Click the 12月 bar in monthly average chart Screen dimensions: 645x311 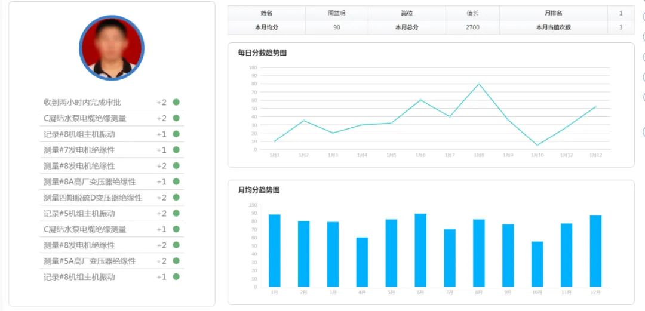[595, 251]
